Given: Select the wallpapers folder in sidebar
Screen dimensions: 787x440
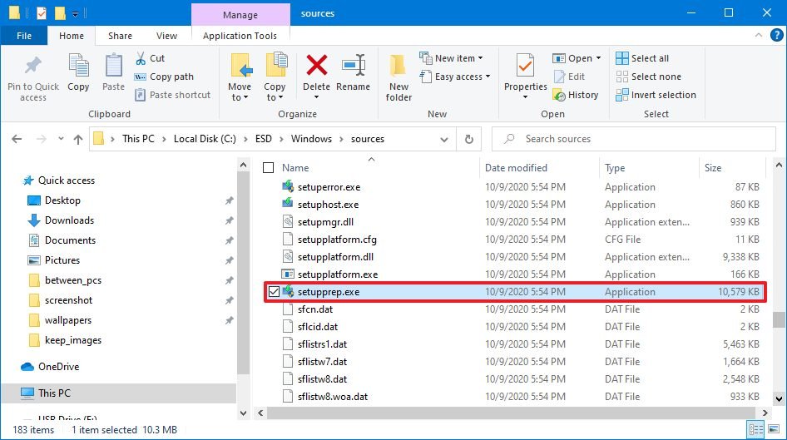Looking at the screenshot, I should [67, 320].
